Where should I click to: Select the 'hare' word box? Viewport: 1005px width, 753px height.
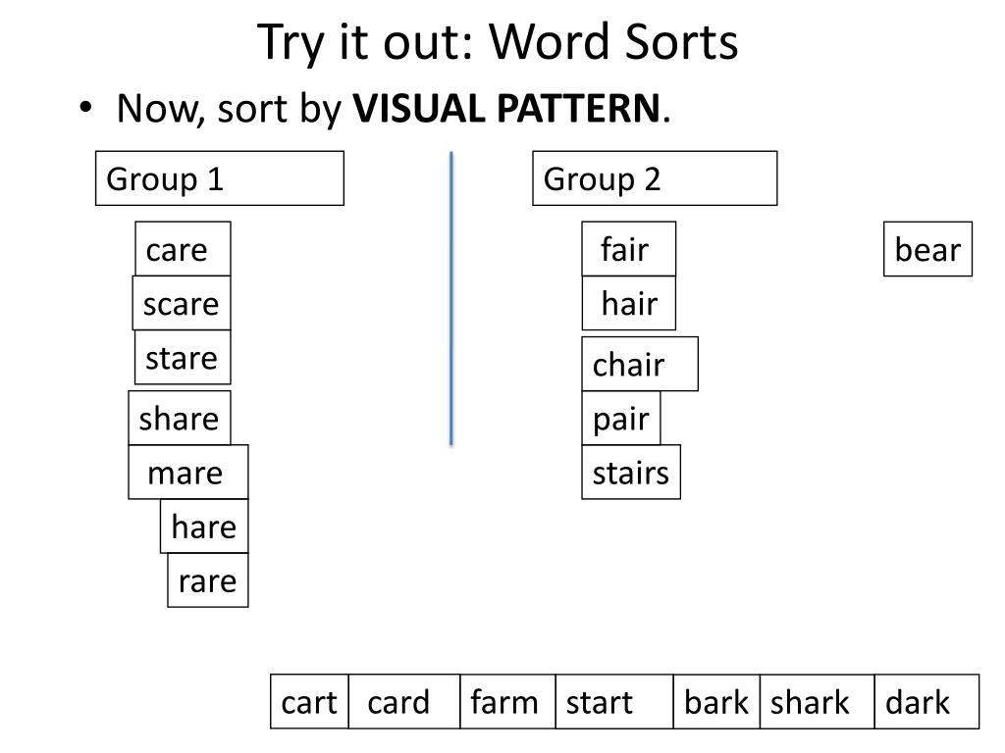pyautogui.click(x=204, y=527)
